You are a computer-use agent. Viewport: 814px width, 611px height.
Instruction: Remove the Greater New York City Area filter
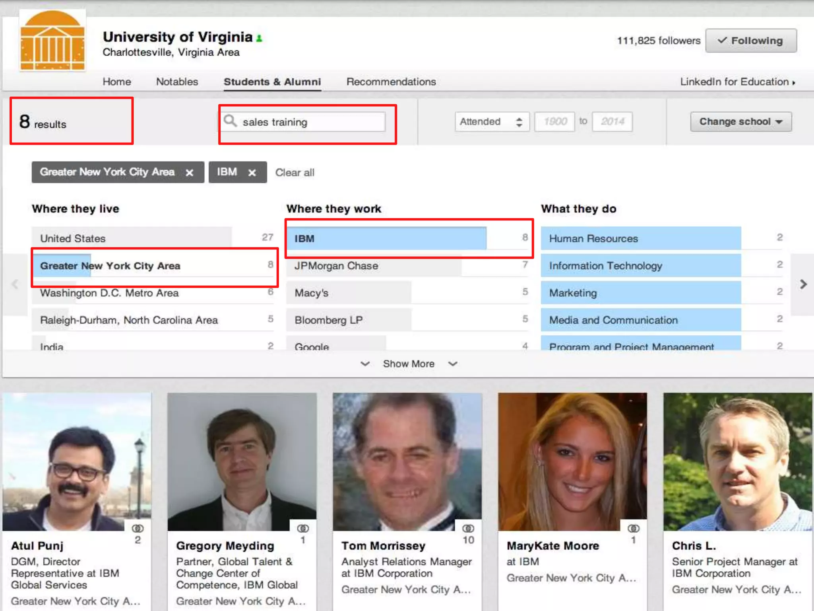[x=190, y=173]
